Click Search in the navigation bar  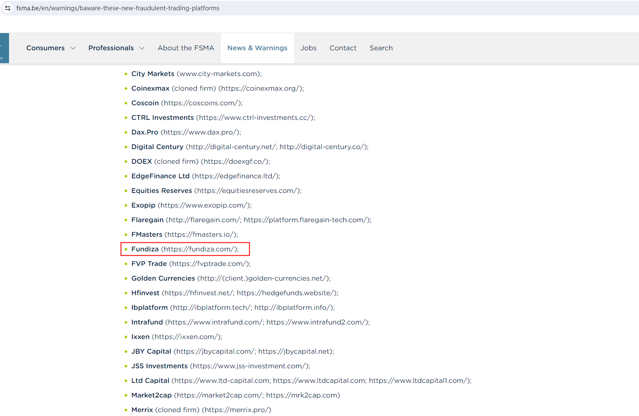click(x=381, y=48)
